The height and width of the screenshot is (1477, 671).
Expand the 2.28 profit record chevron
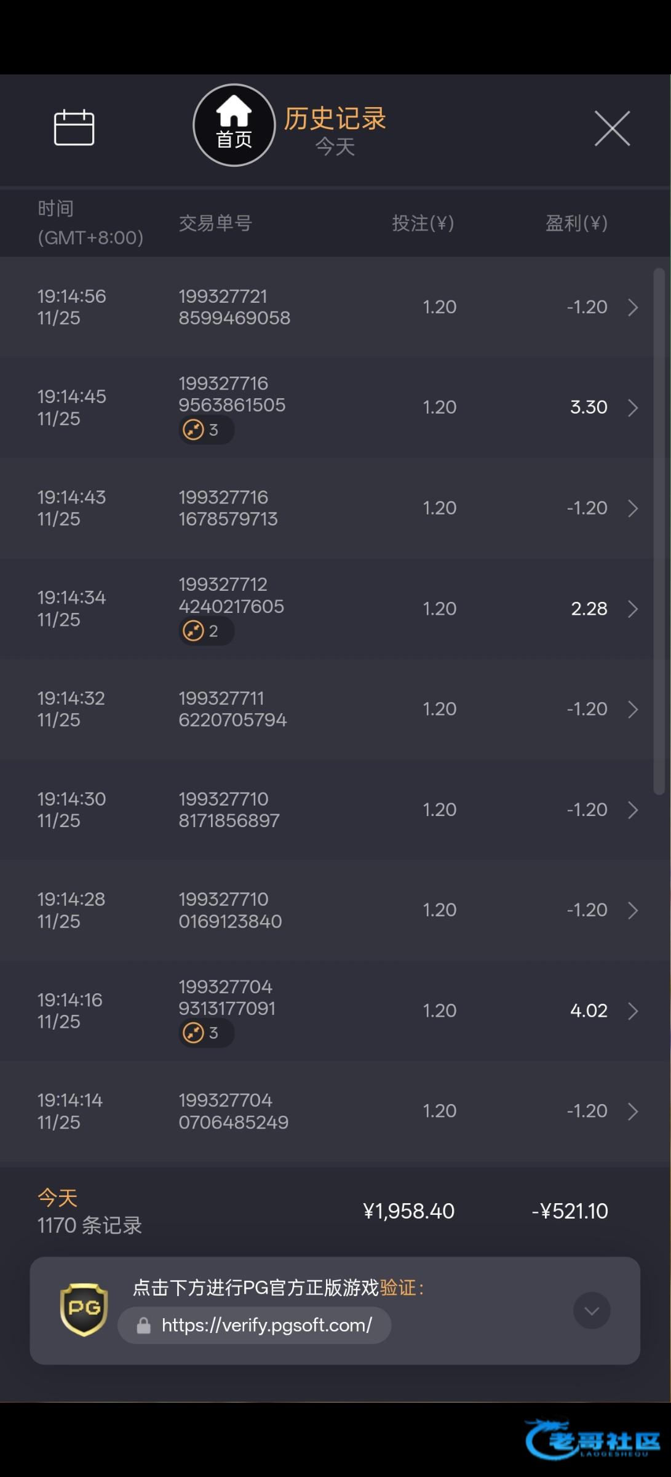(633, 609)
